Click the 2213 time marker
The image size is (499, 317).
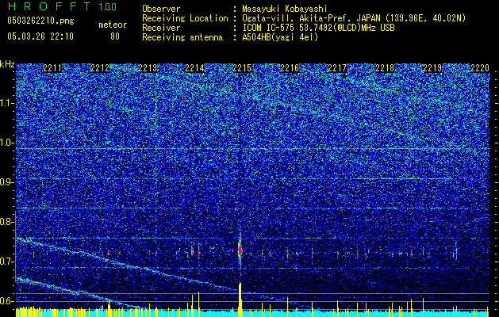tap(148, 68)
